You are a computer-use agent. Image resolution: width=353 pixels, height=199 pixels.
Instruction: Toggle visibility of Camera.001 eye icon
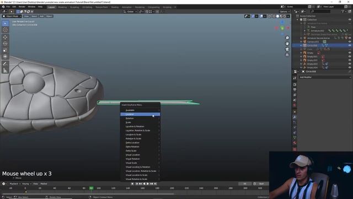point(350,42)
